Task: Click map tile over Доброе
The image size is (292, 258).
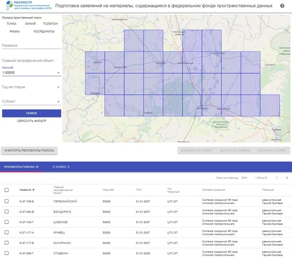Action: 153,105
